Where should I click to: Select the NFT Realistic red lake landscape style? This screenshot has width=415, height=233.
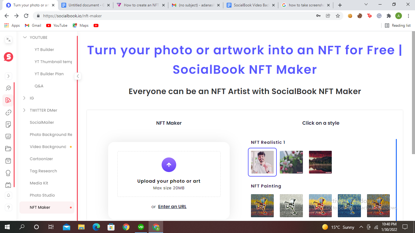[320, 162]
